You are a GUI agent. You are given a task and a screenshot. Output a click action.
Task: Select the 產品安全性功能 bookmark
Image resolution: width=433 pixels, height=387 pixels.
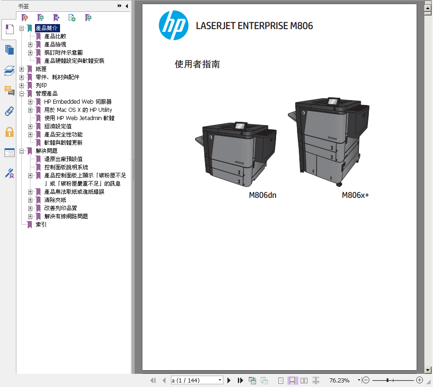click(63, 135)
